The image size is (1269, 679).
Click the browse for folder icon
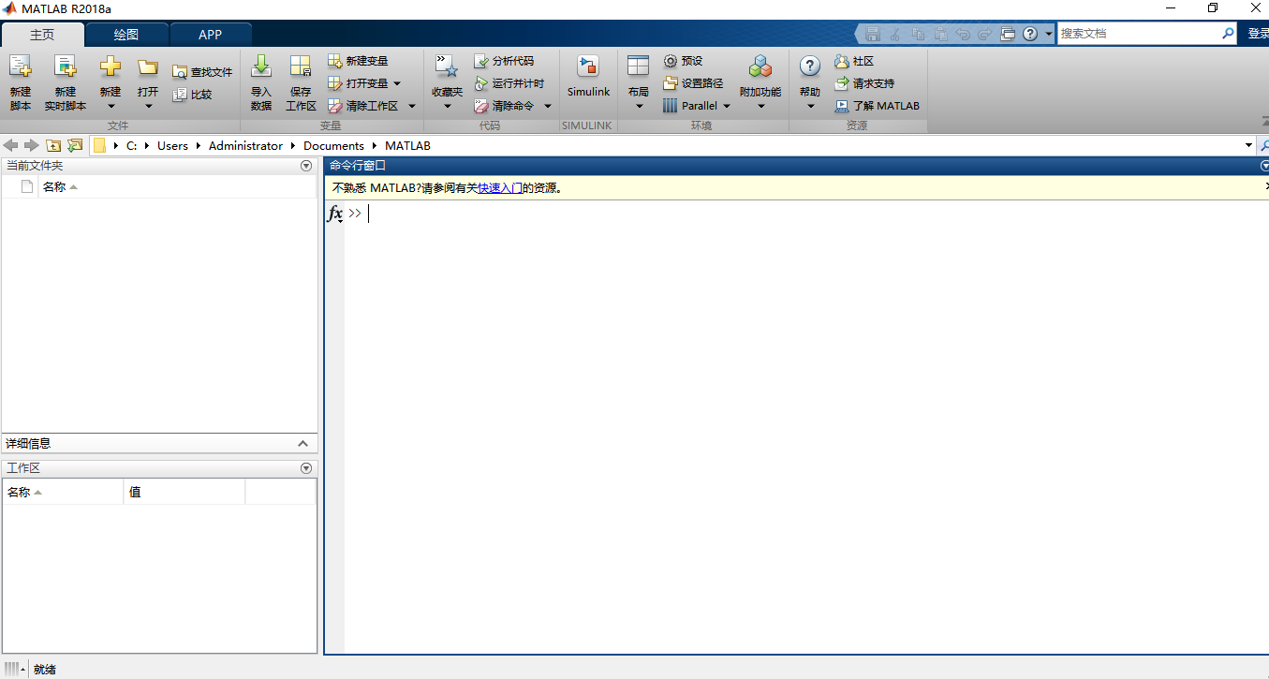click(x=75, y=145)
